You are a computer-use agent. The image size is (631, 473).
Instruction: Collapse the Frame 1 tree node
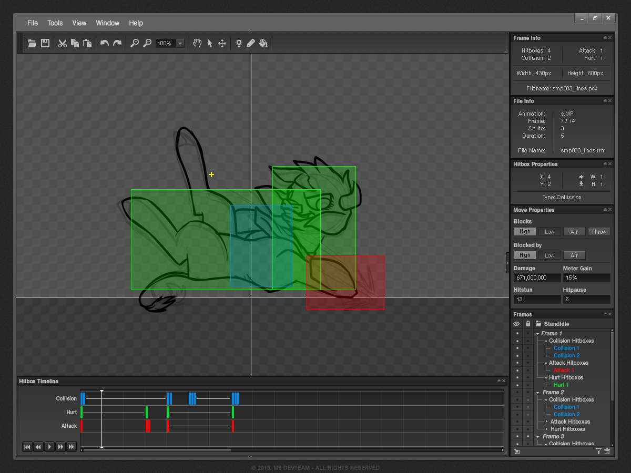coord(538,334)
